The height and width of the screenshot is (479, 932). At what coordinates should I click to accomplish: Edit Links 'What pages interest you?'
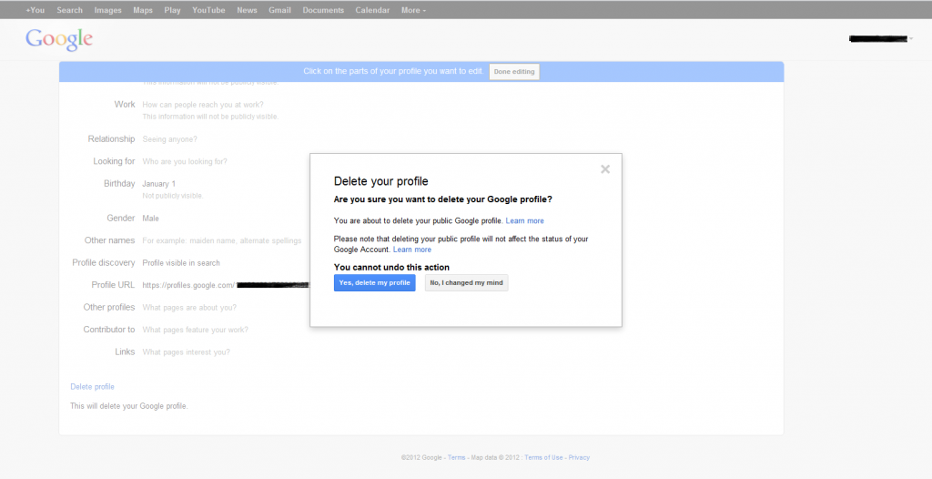tap(186, 352)
